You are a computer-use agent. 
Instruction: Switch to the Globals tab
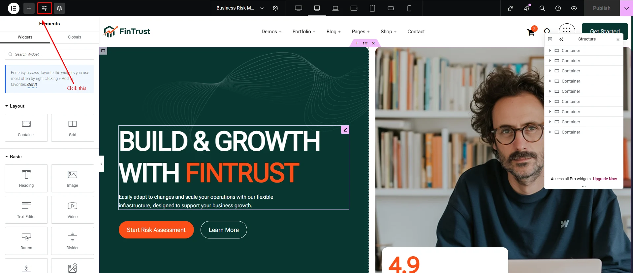click(x=75, y=37)
